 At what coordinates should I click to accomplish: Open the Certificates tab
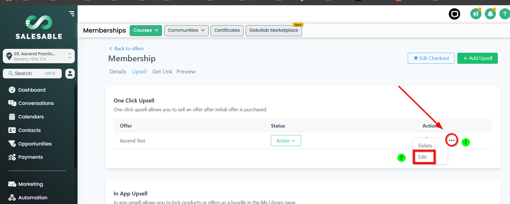227,30
